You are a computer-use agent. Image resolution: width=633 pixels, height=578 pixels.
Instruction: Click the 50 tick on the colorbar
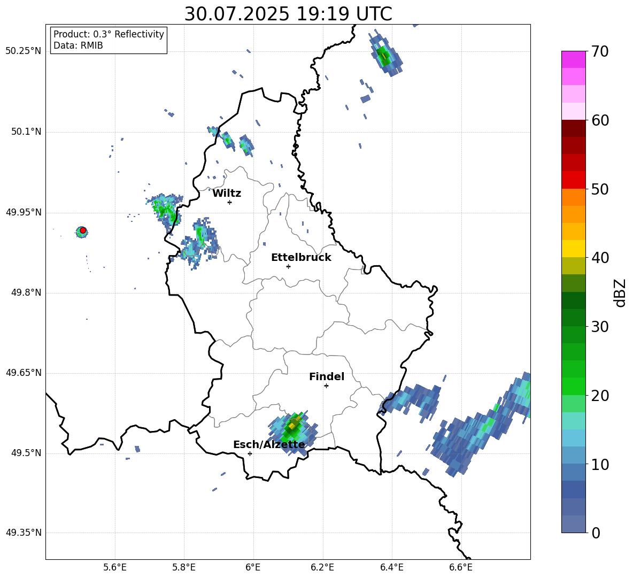pos(600,189)
